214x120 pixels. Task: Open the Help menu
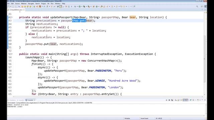(64, 4)
